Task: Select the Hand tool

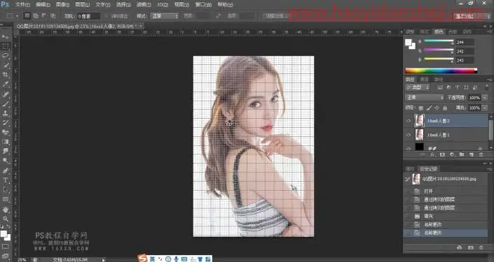Action: [x=6, y=209]
